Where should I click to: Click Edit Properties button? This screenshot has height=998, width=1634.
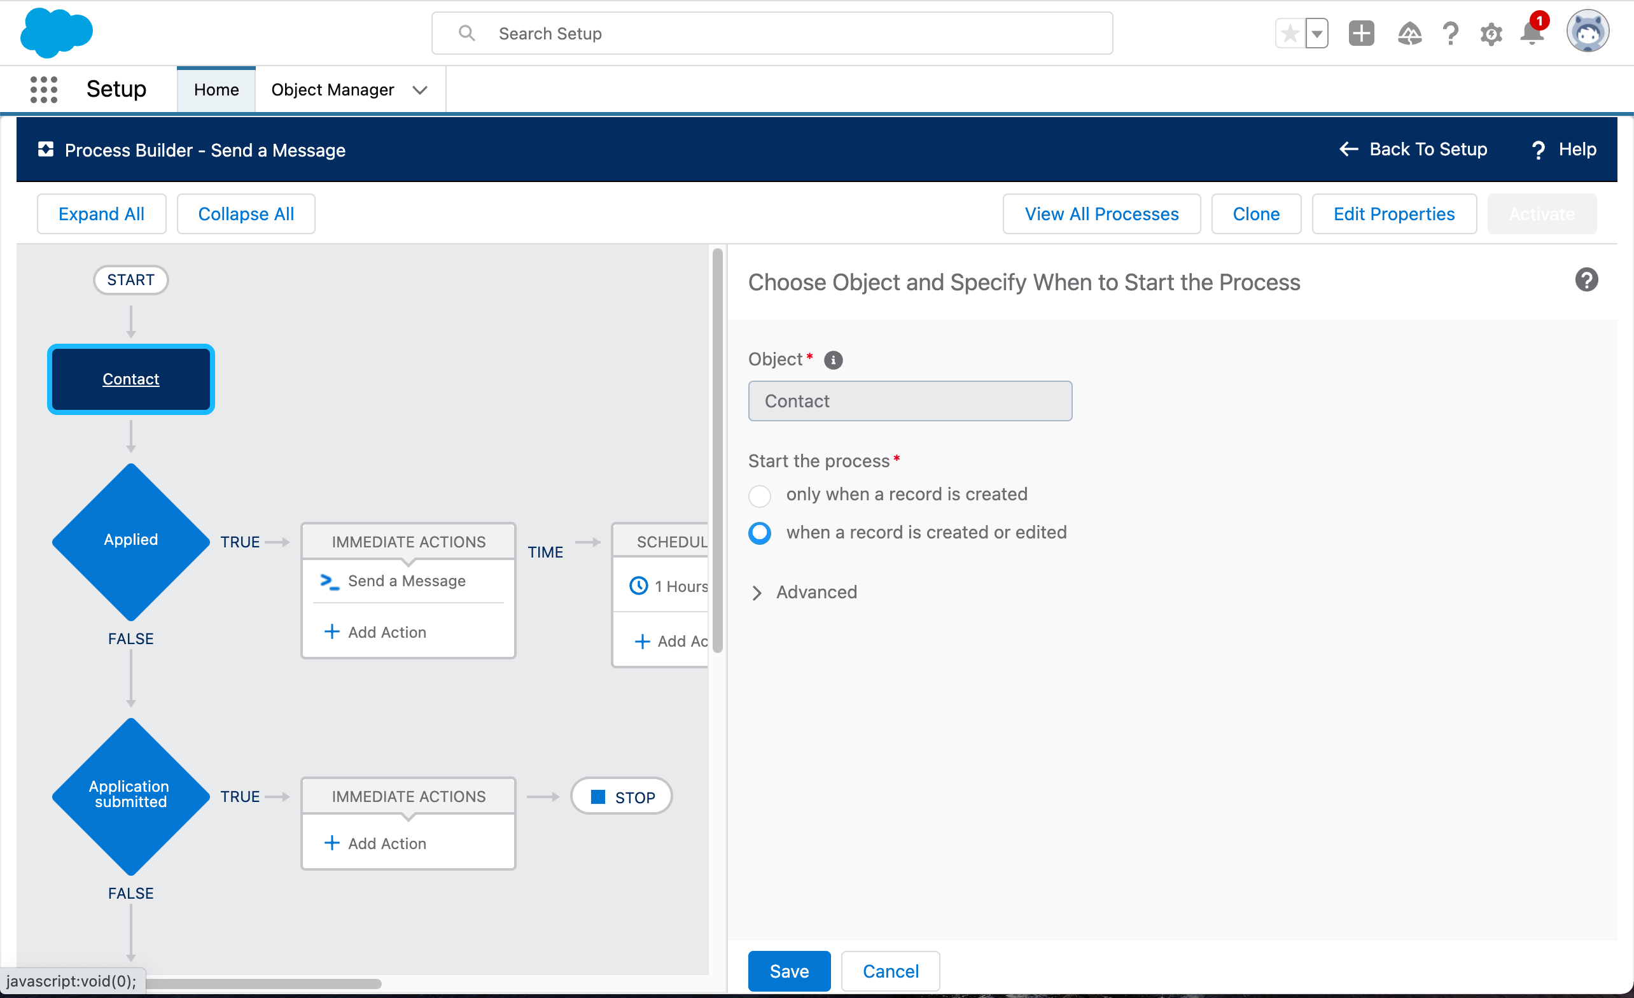(x=1394, y=214)
